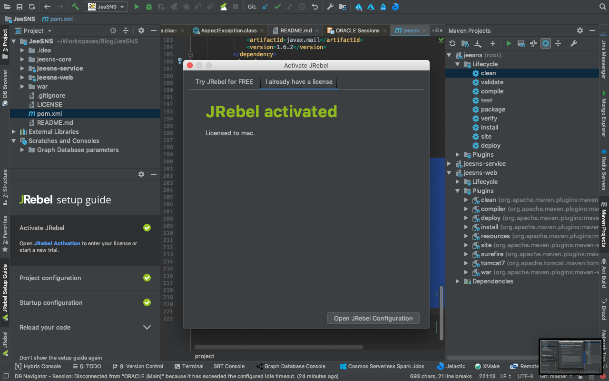Open the Version Control tool window

[138, 366]
